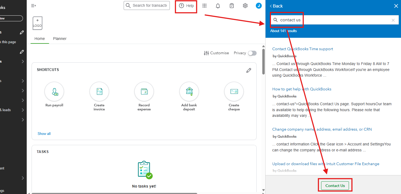Collapse the left navigation menu icon
Image resolution: width=401 pixels, height=194 pixels.
coord(33,6)
